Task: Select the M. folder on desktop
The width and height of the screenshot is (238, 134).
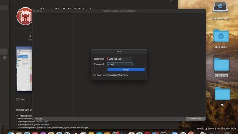Action: pos(222,94)
